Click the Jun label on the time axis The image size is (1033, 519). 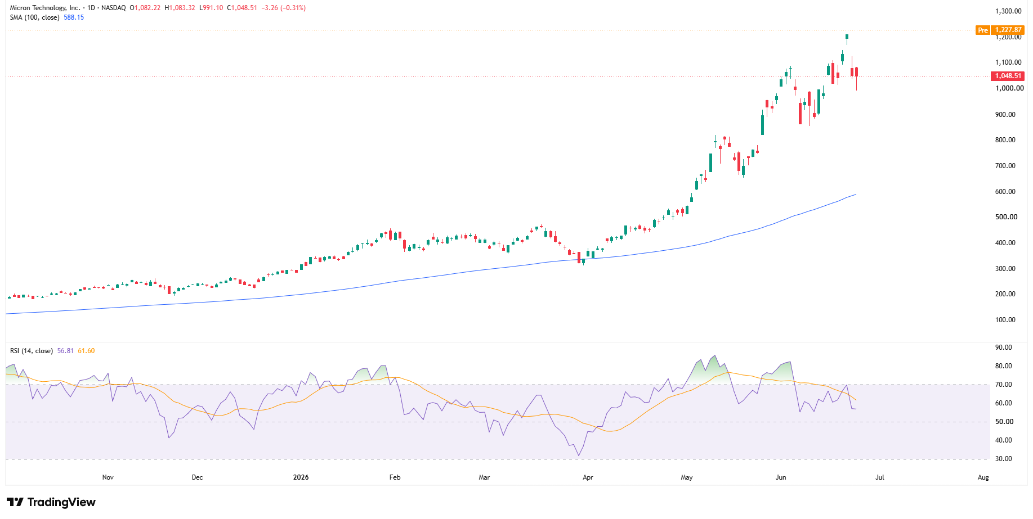(x=781, y=477)
